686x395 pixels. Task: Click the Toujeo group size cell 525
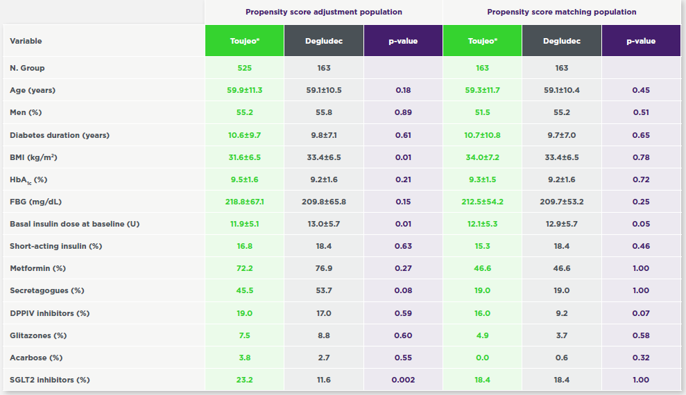click(244, 68)
